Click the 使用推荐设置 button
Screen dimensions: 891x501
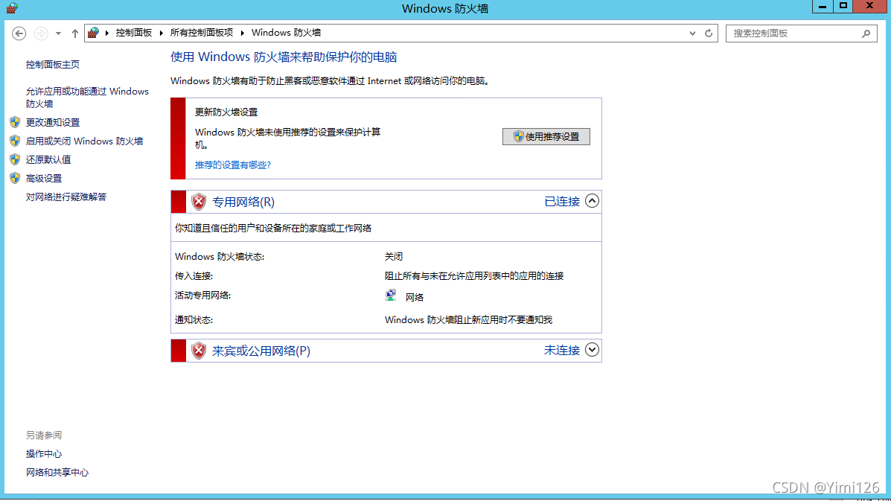click(546, 137)
